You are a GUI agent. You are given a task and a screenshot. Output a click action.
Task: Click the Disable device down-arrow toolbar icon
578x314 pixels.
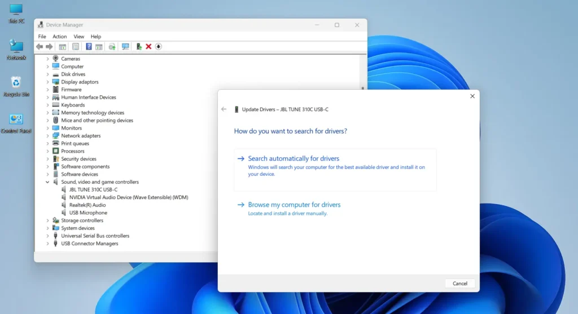159,46
